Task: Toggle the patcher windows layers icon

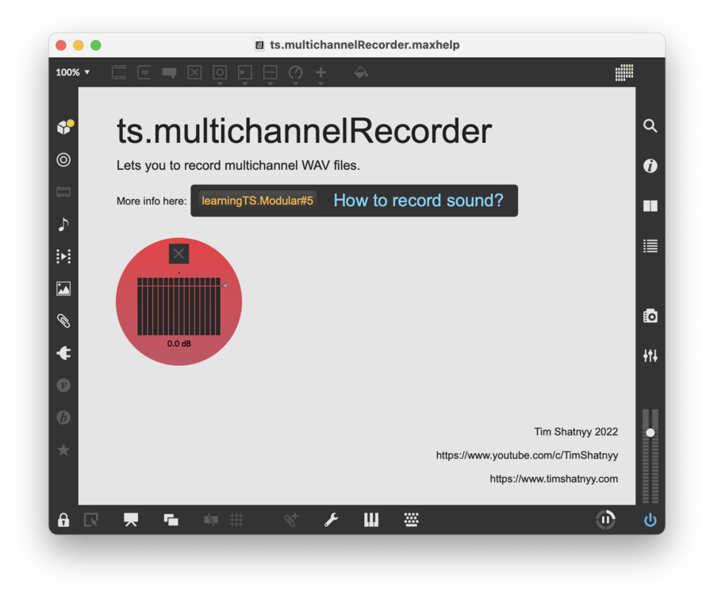Action: click(171, 520)
